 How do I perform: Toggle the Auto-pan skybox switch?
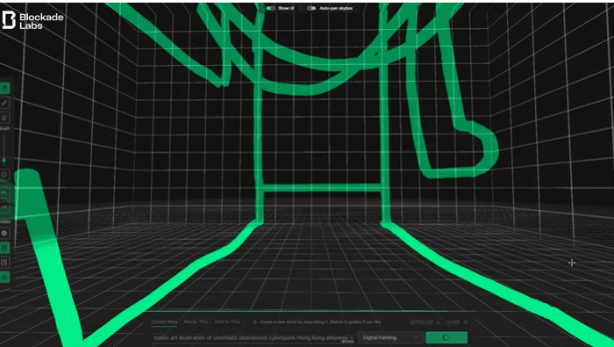[311, 8]
